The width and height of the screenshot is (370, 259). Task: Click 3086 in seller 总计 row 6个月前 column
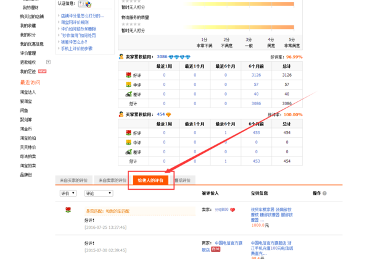pos(256,103)
